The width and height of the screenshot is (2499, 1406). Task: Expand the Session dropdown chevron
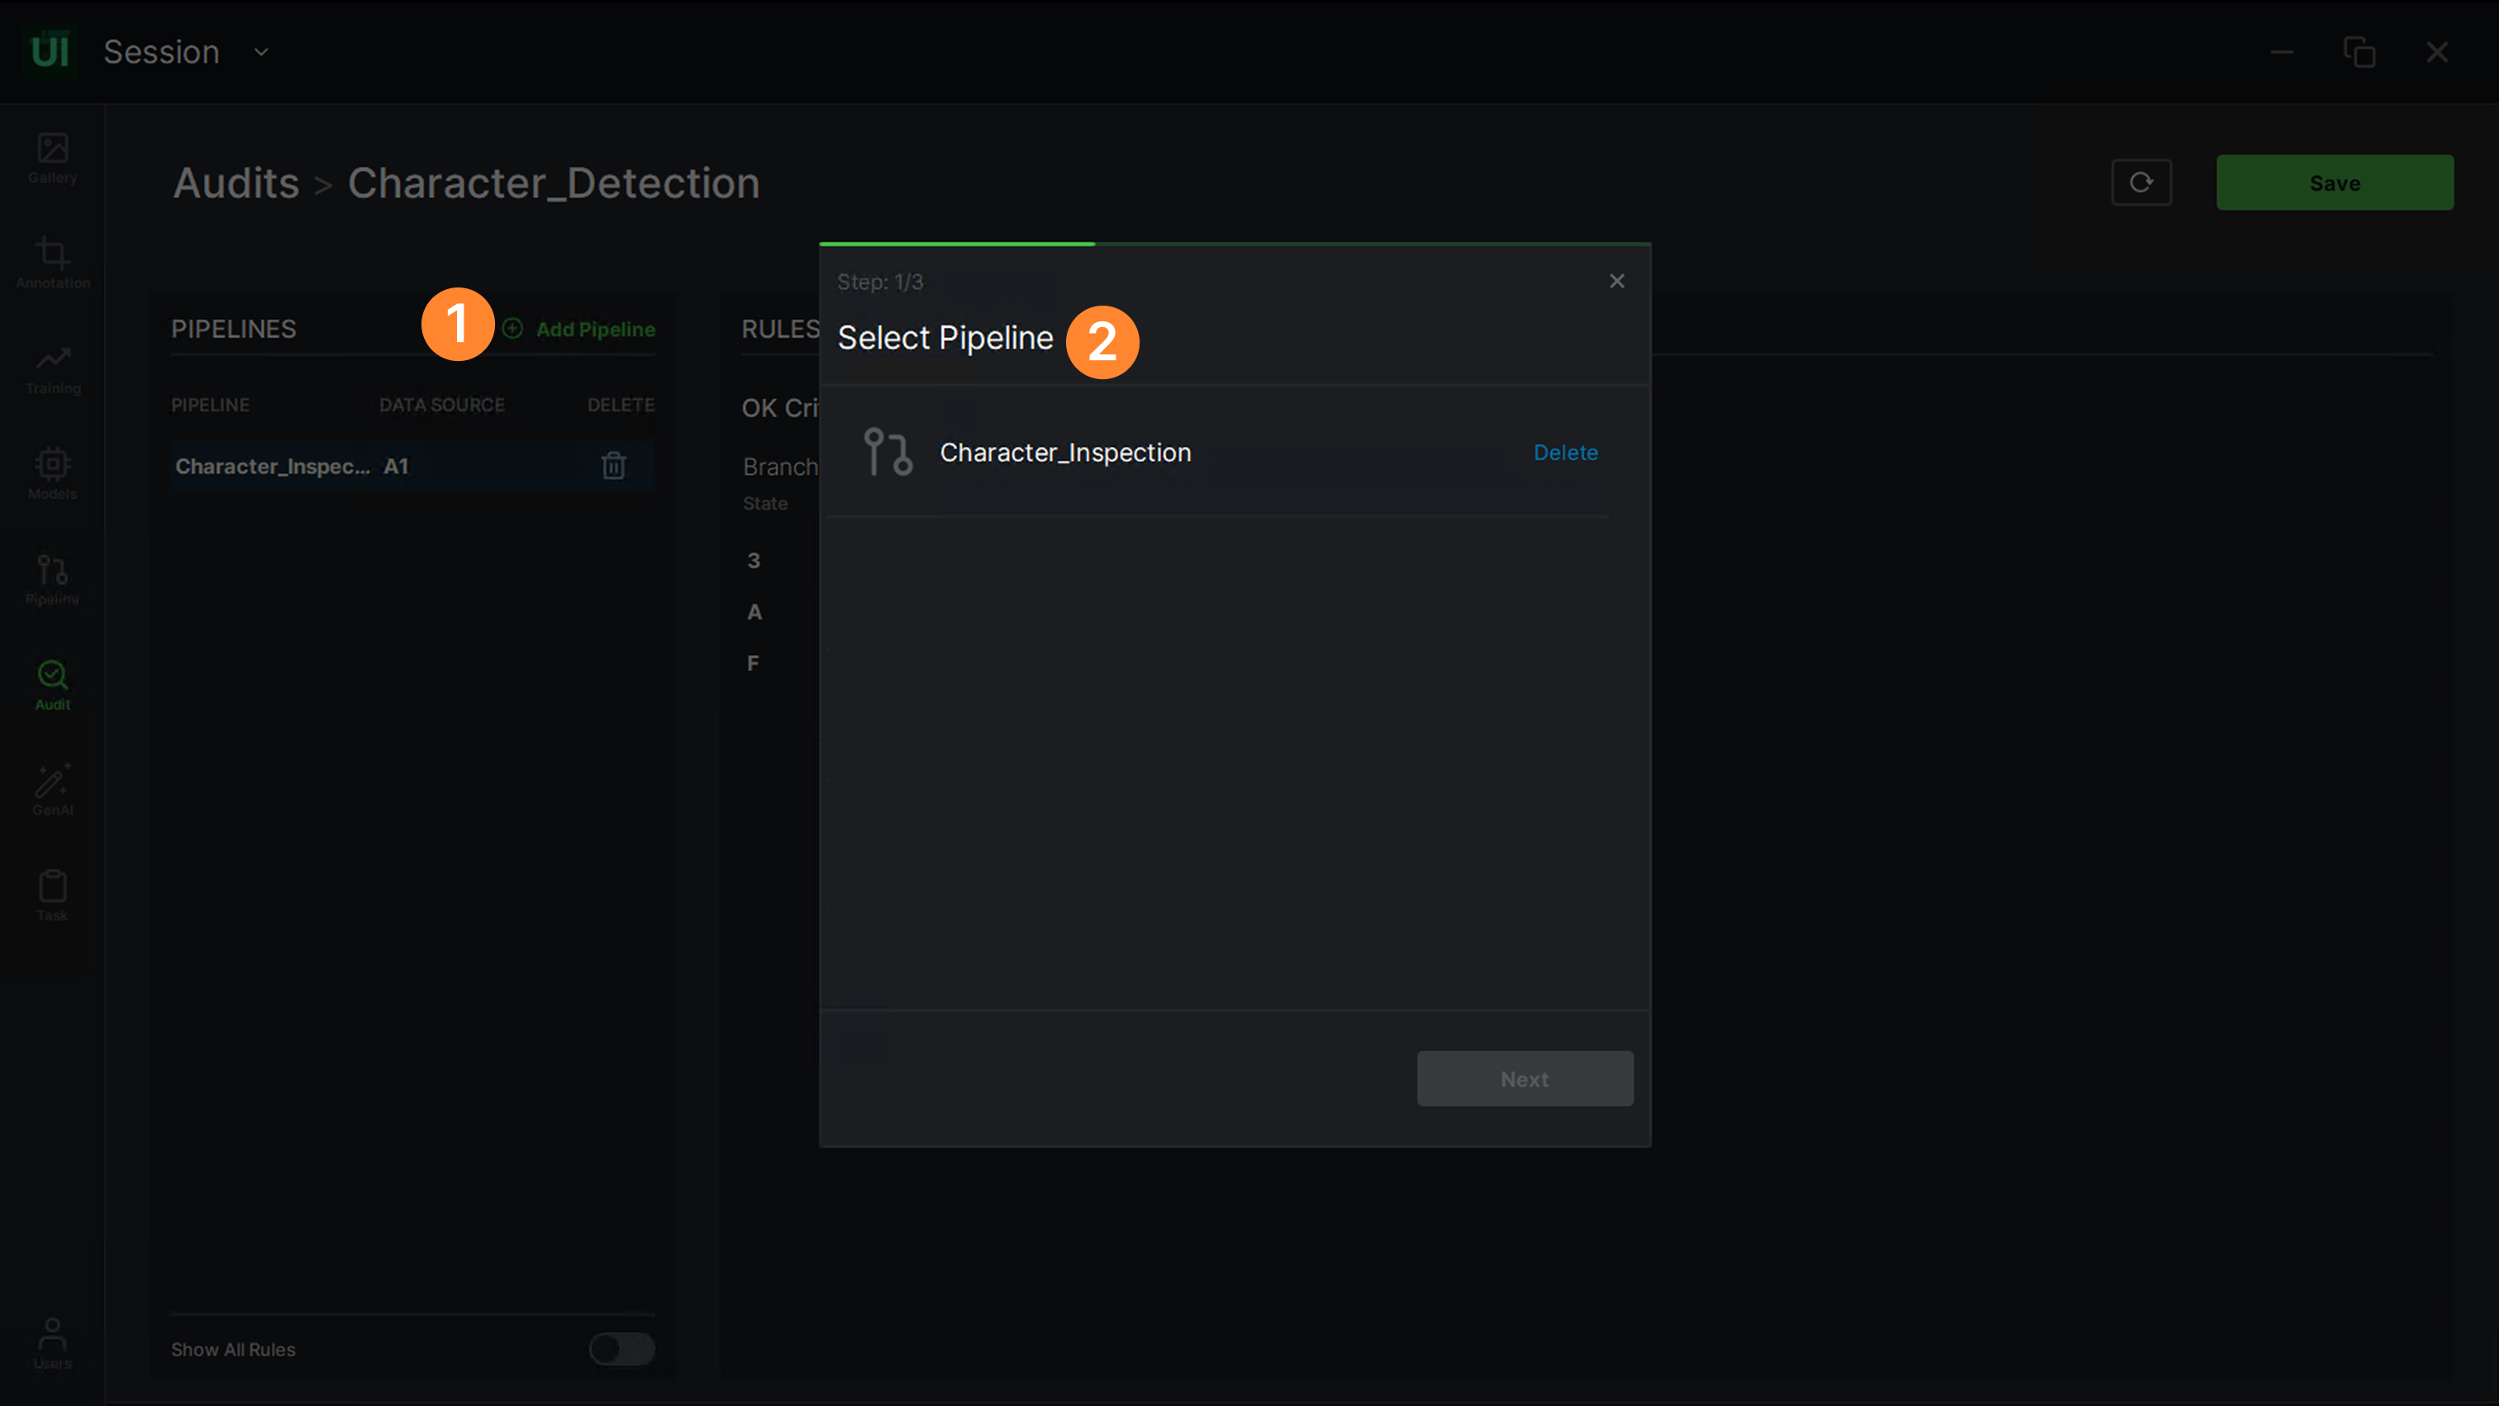[x=261, y=52]
